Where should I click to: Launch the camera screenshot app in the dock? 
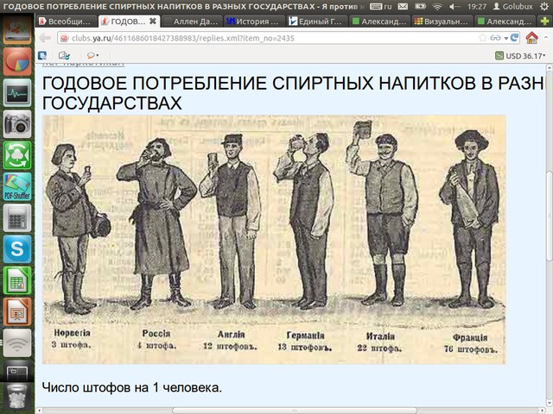[17, 124]
